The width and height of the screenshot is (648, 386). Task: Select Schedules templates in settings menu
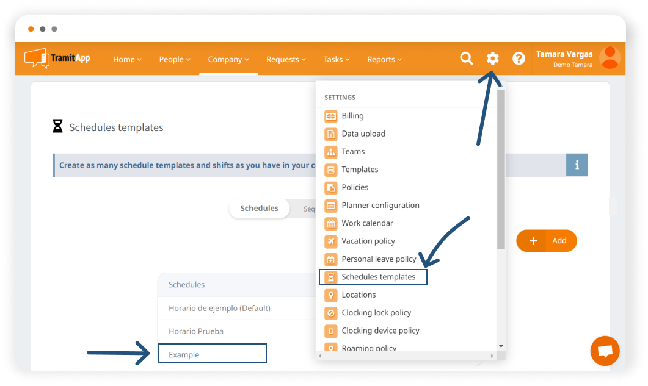point(378,277)
